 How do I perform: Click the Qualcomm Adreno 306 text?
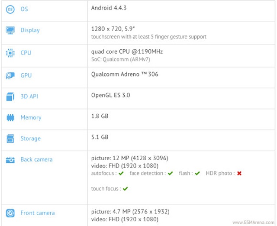pos(125,74)
